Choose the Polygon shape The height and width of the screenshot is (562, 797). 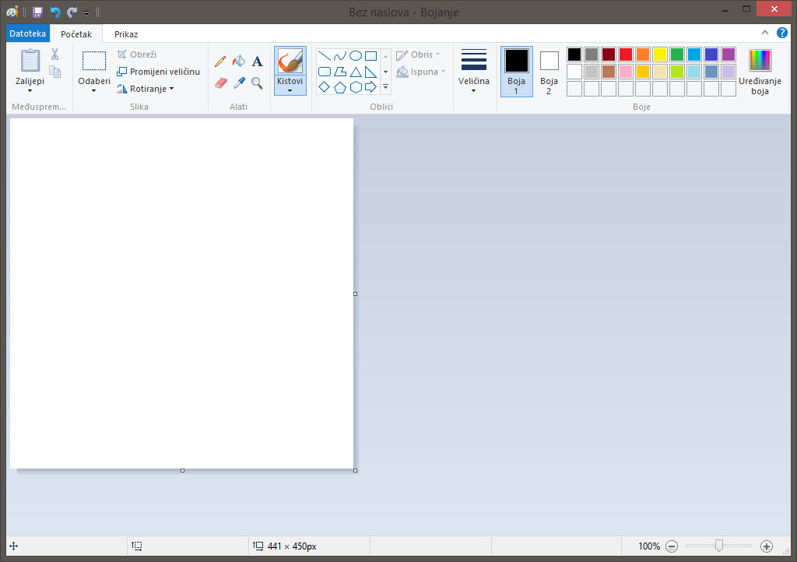coord(339,72)
